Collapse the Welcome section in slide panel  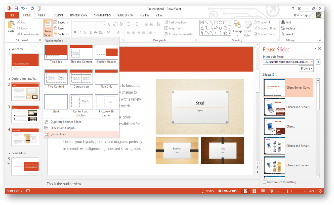[x=10, y=49]
